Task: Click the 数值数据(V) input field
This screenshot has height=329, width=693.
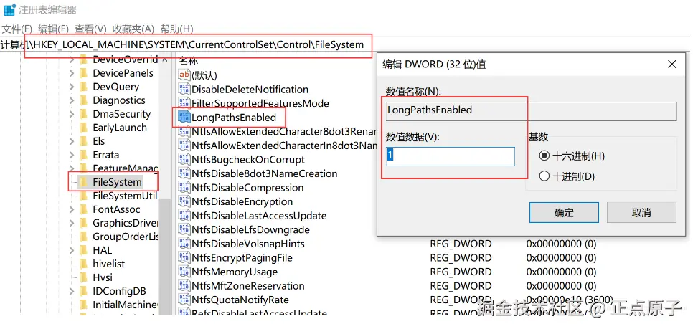Action: 451,157
